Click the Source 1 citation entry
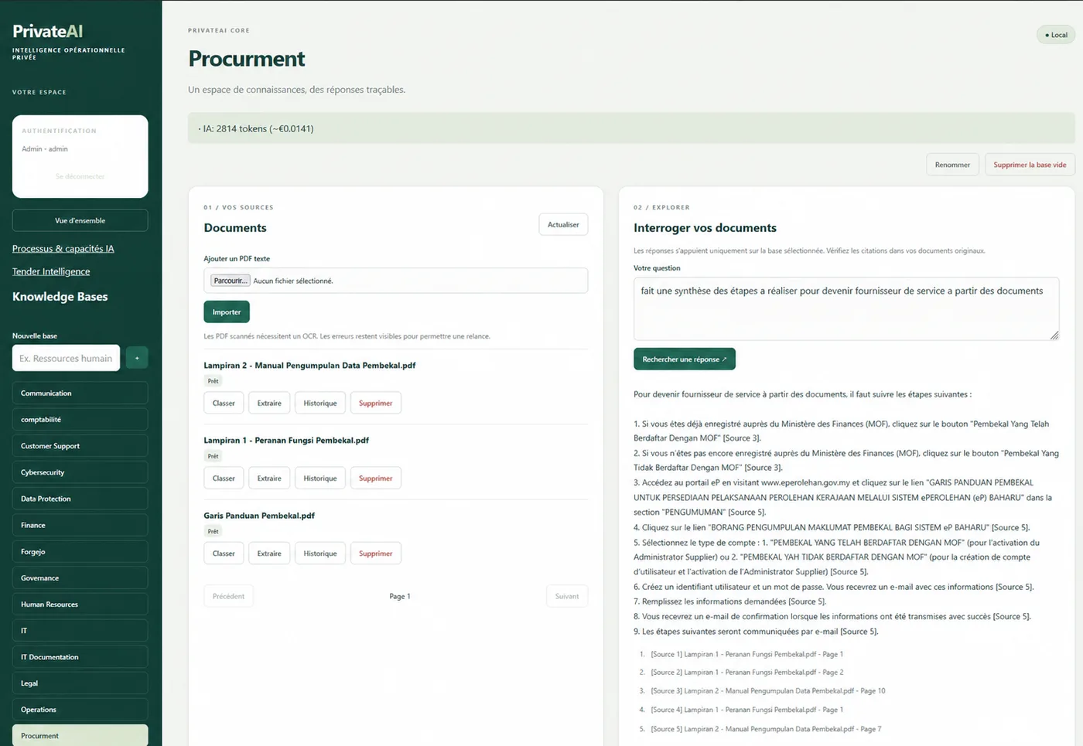Viewport: 1083px width, 746px height. [746, 654]
